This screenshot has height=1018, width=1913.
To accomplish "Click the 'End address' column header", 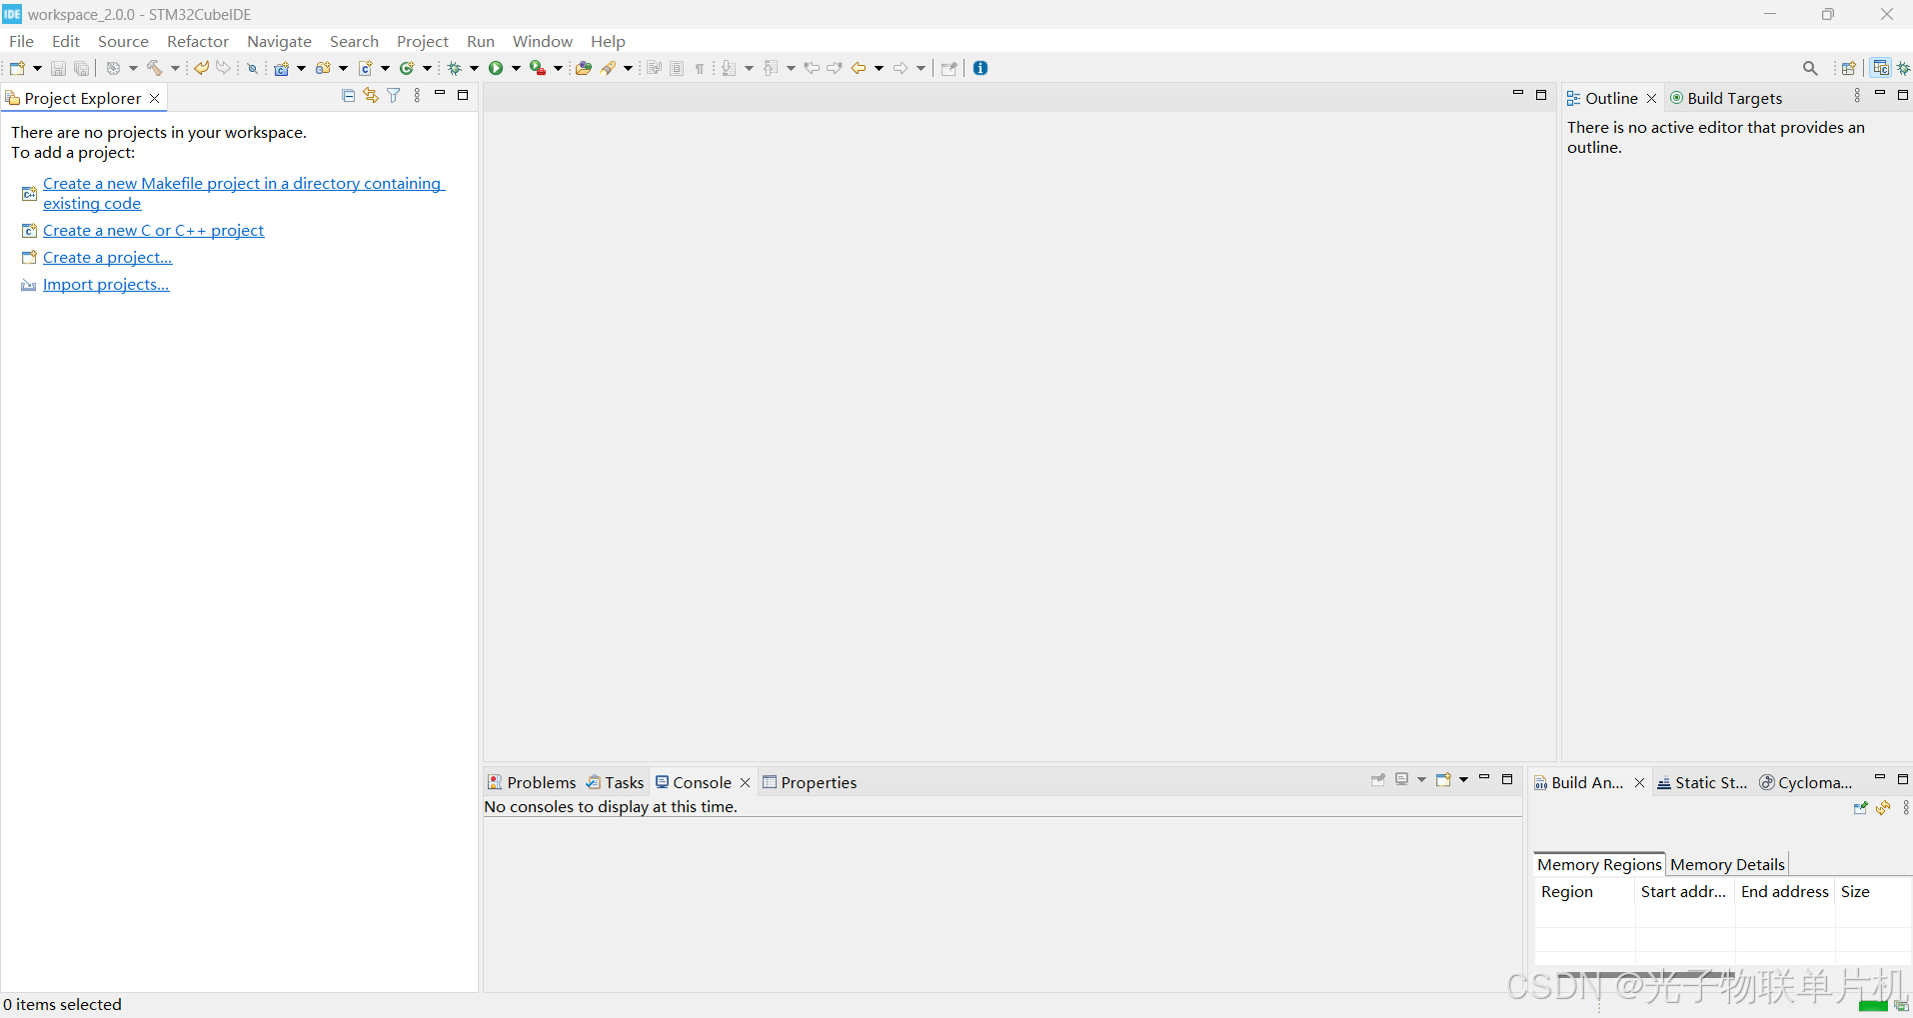I will click(x=1785, y=891).
